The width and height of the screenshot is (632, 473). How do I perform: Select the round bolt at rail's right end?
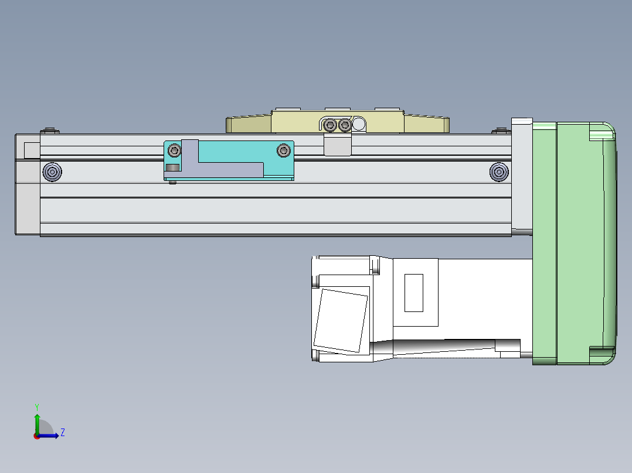pyautogui.click(x=499, y=172)
